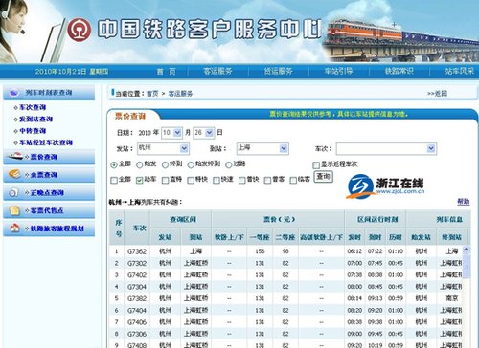The image size is (479, 348).
Task: Open the 帮助 help link
Action: (464, 201)
